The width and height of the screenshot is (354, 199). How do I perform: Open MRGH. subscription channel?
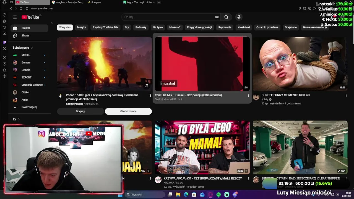tap(30, 55)
